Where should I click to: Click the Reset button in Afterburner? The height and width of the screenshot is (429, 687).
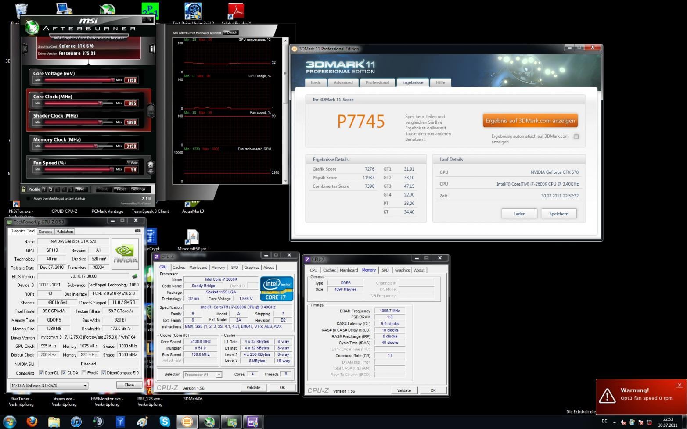click(121, 189)
